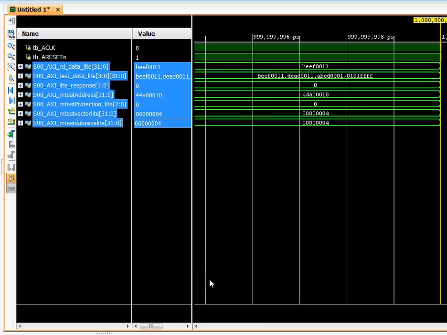The image size is (447, 335).
Task: Save the waveform configuration
Action: coord(11,33)
